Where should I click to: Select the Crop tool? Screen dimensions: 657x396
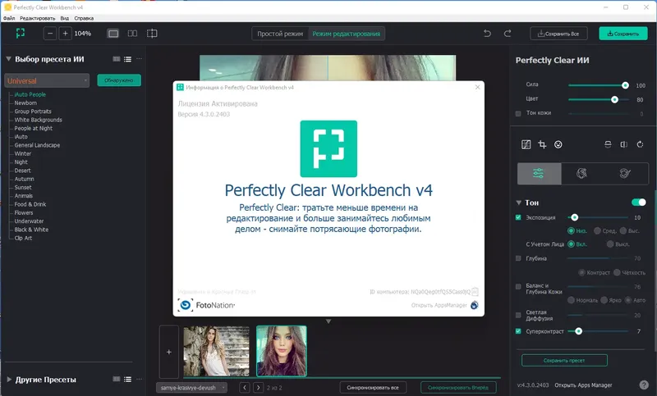542,144
